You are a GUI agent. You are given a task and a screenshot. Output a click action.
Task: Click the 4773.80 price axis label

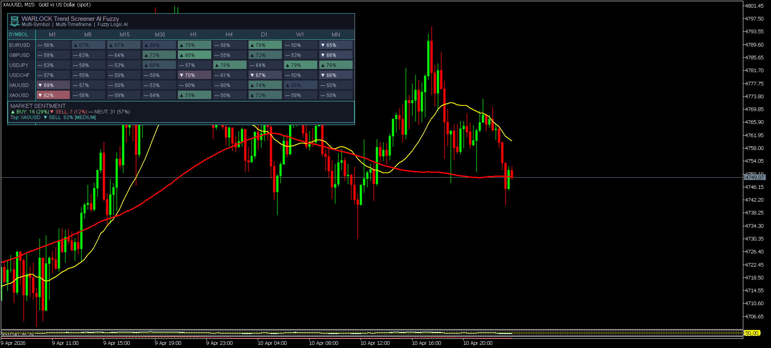754,97
